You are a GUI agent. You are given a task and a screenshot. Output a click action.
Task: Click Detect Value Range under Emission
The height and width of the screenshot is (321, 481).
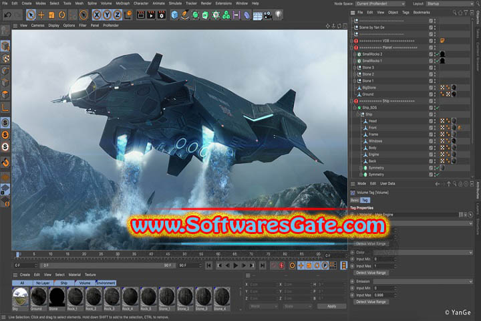[371, 302]
